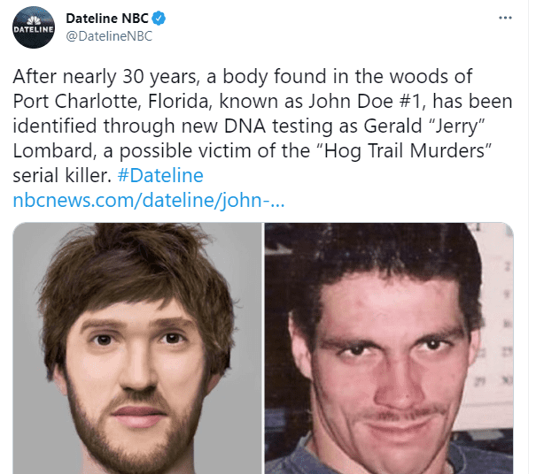This screenshot has width=536, height=474.
Task: Click the words "serial killer." before the hashtag
Action: (62, 175)
